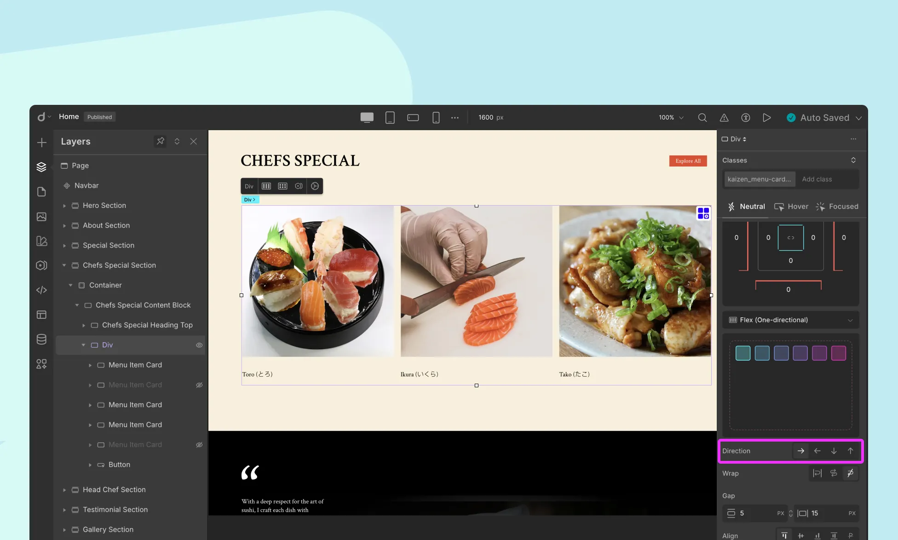Open the Pages document icon in sidebar
The image size is (898, 540).
[x=41, y=192]
